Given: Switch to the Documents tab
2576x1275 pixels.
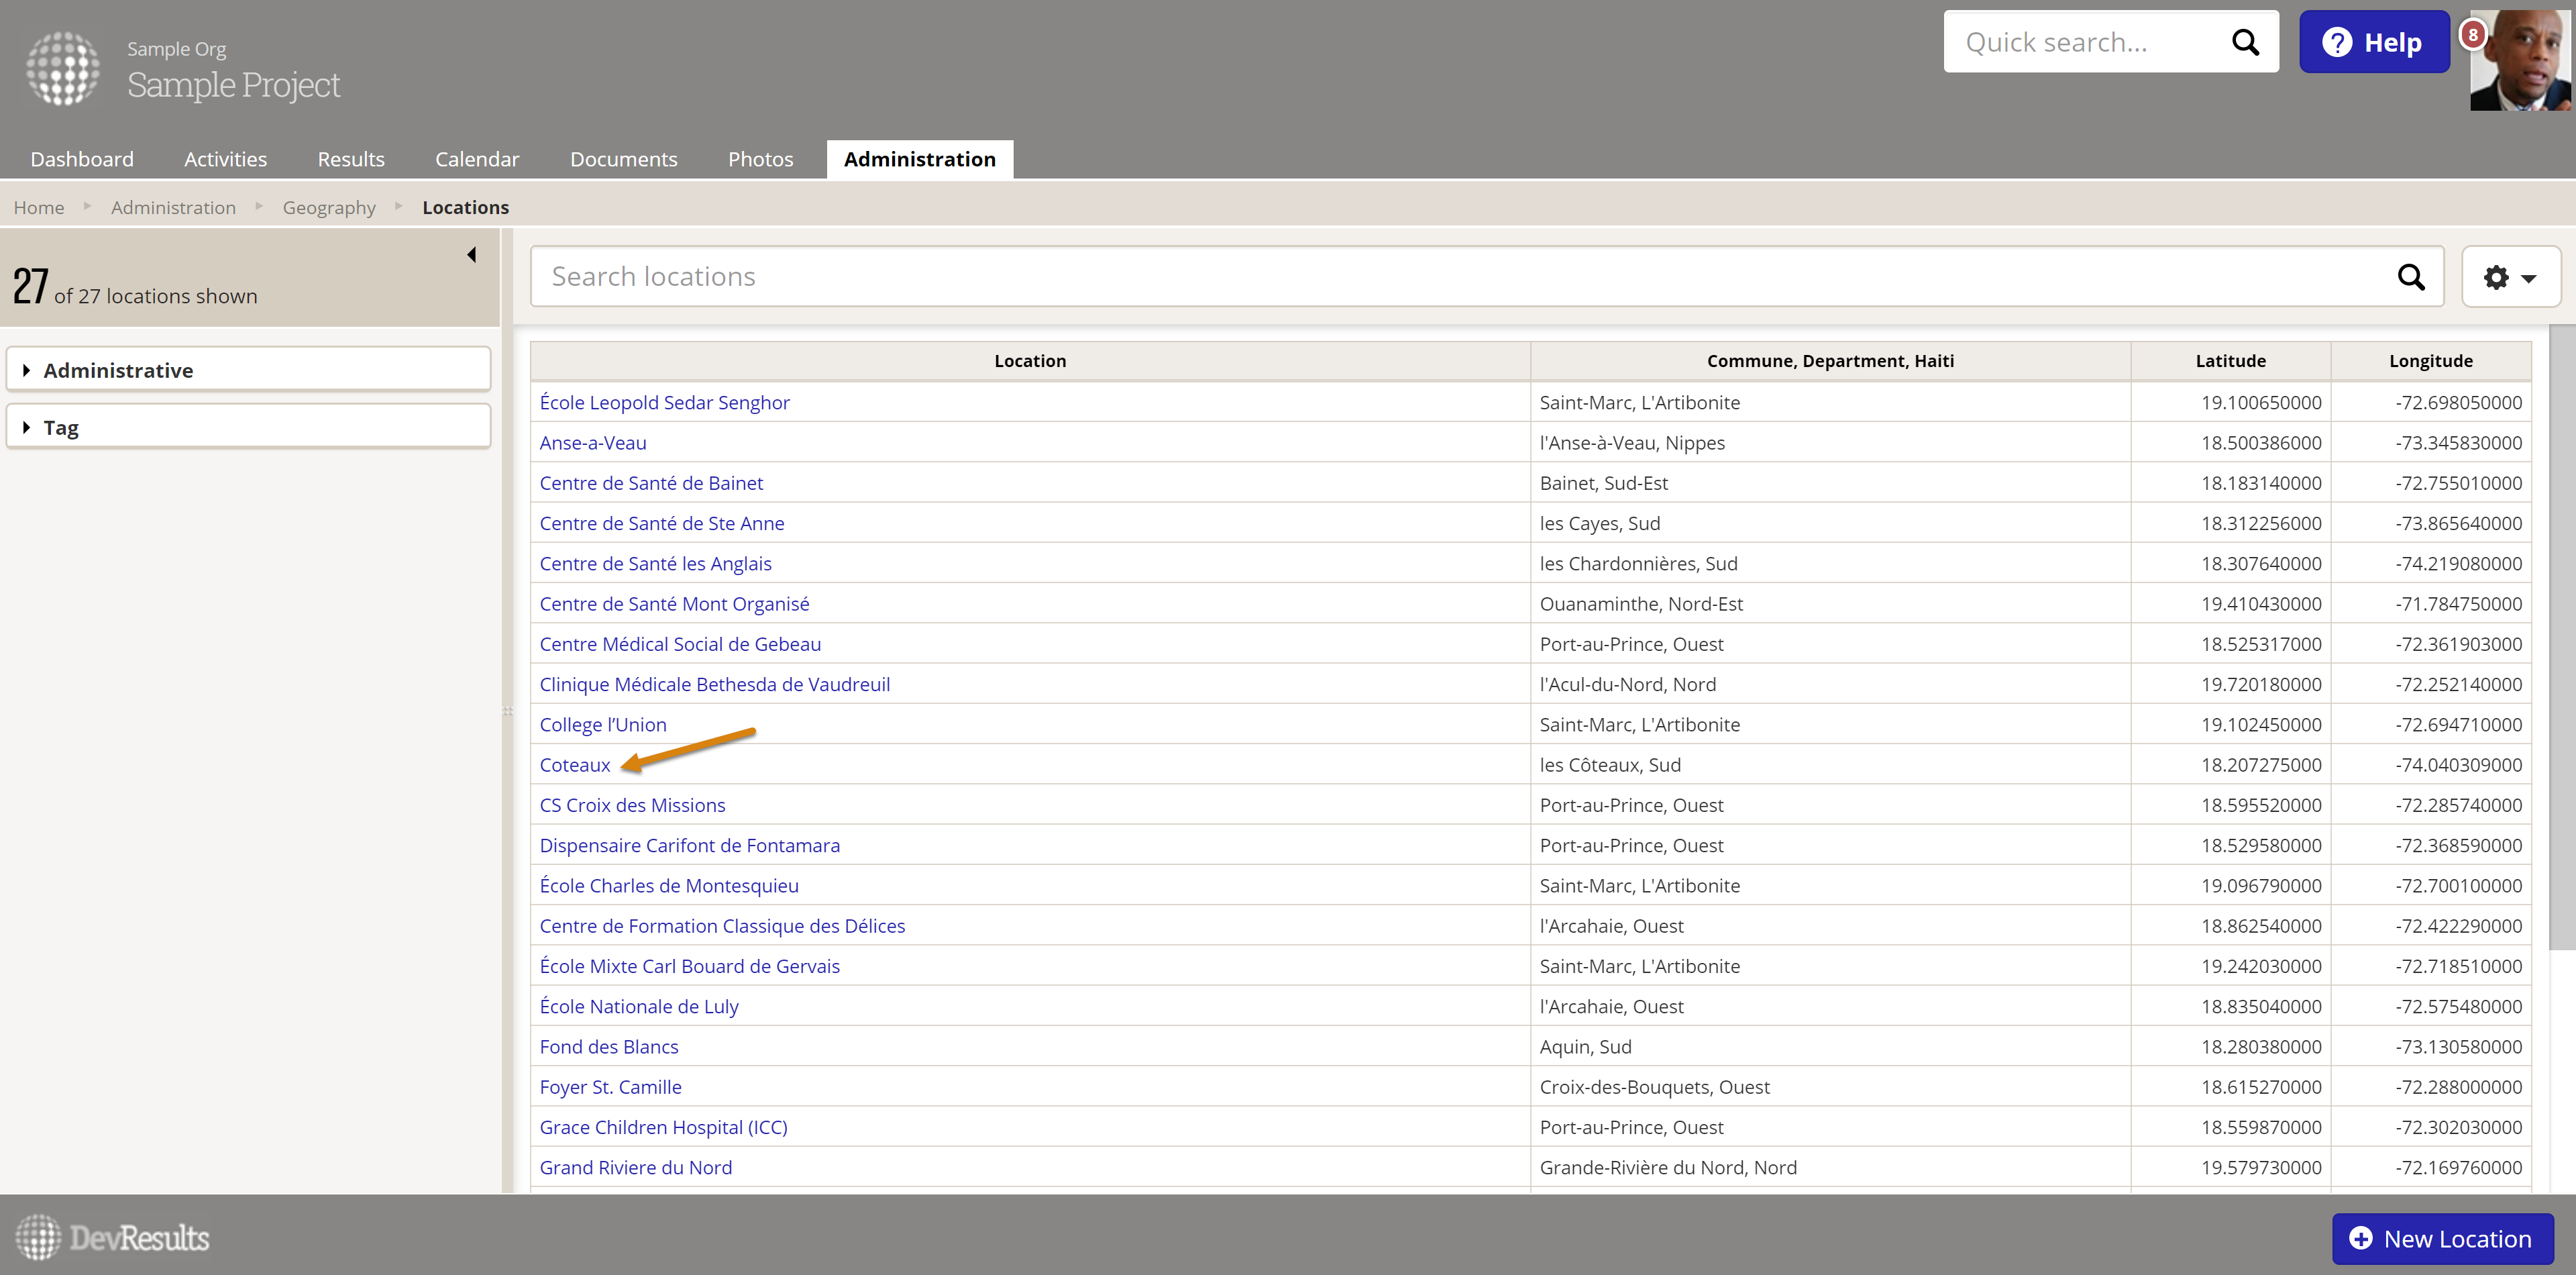Looking at the screenshot, I should pos(623,159).
